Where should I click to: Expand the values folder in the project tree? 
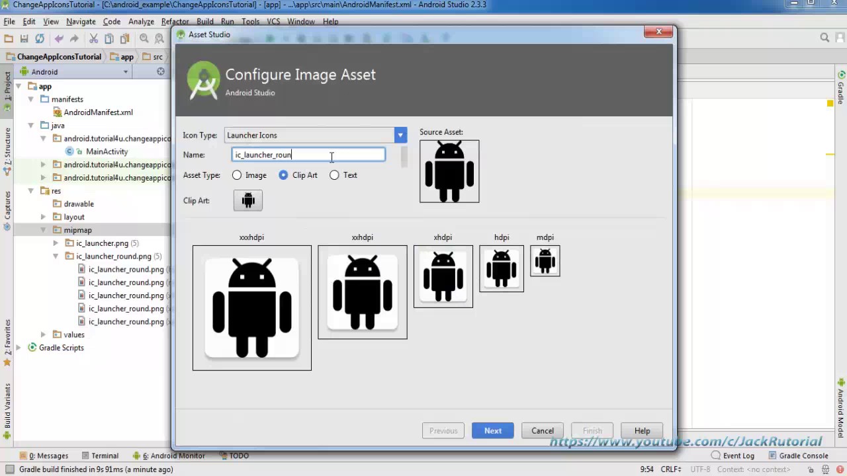pyautogui.click(x=43, y=335)
